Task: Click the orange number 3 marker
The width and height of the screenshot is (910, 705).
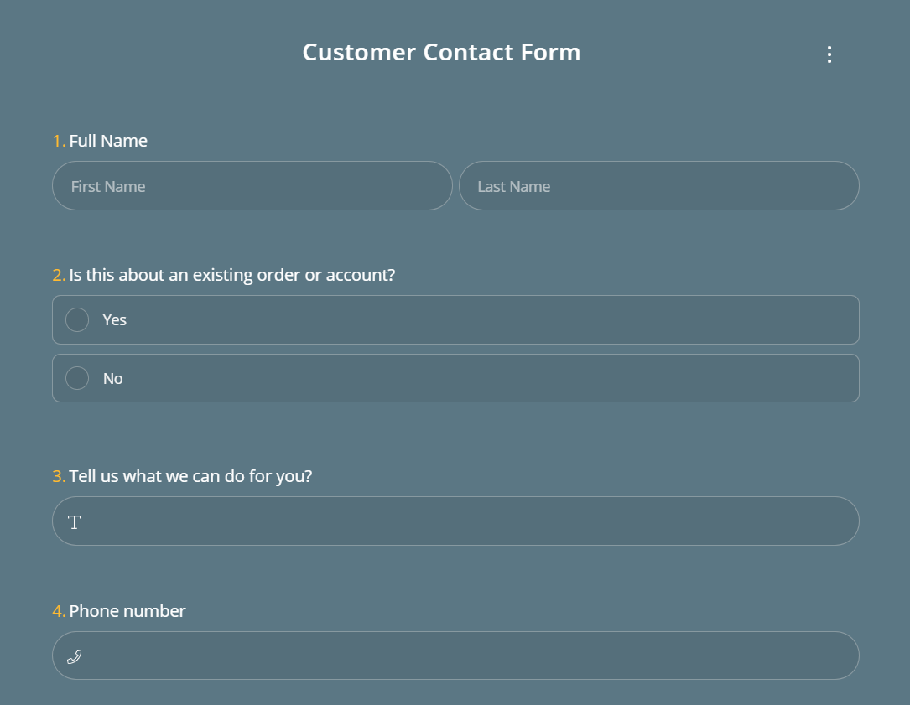Action: tap(59, 476)
